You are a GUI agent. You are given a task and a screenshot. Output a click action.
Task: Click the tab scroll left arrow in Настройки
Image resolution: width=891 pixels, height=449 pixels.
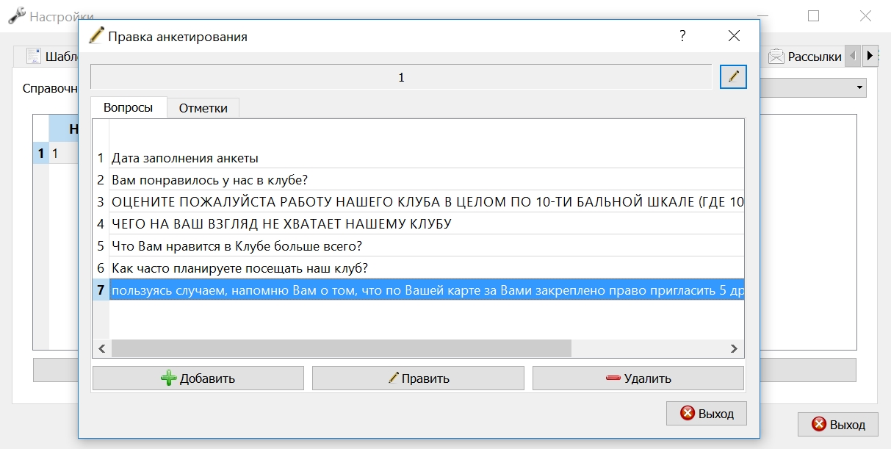853,55
